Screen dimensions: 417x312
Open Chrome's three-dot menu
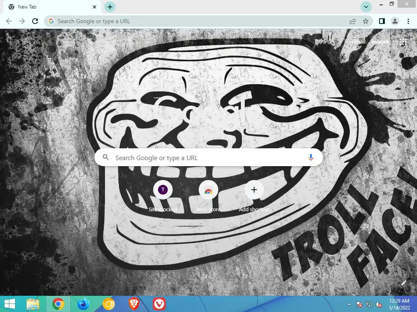click(x=408, y=21)
